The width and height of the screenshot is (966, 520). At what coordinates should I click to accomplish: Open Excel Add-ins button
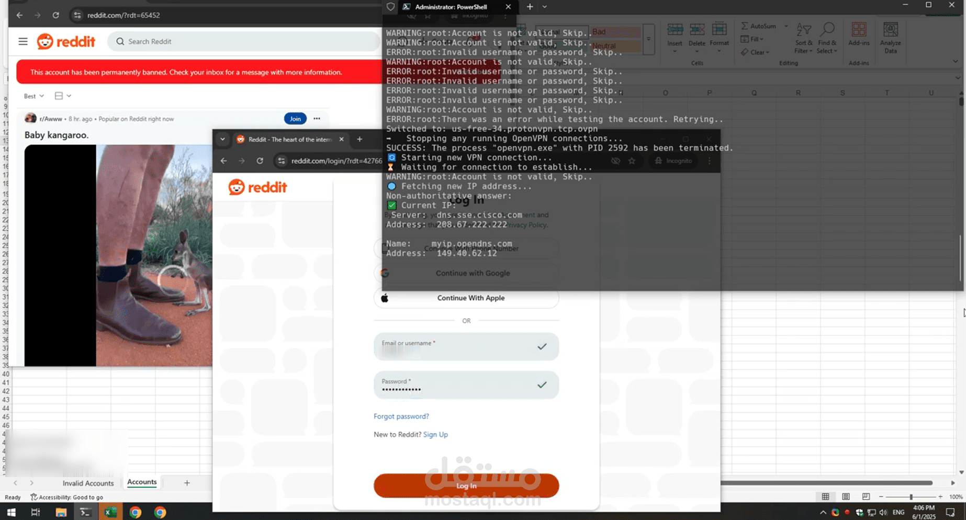pos(859,35)
